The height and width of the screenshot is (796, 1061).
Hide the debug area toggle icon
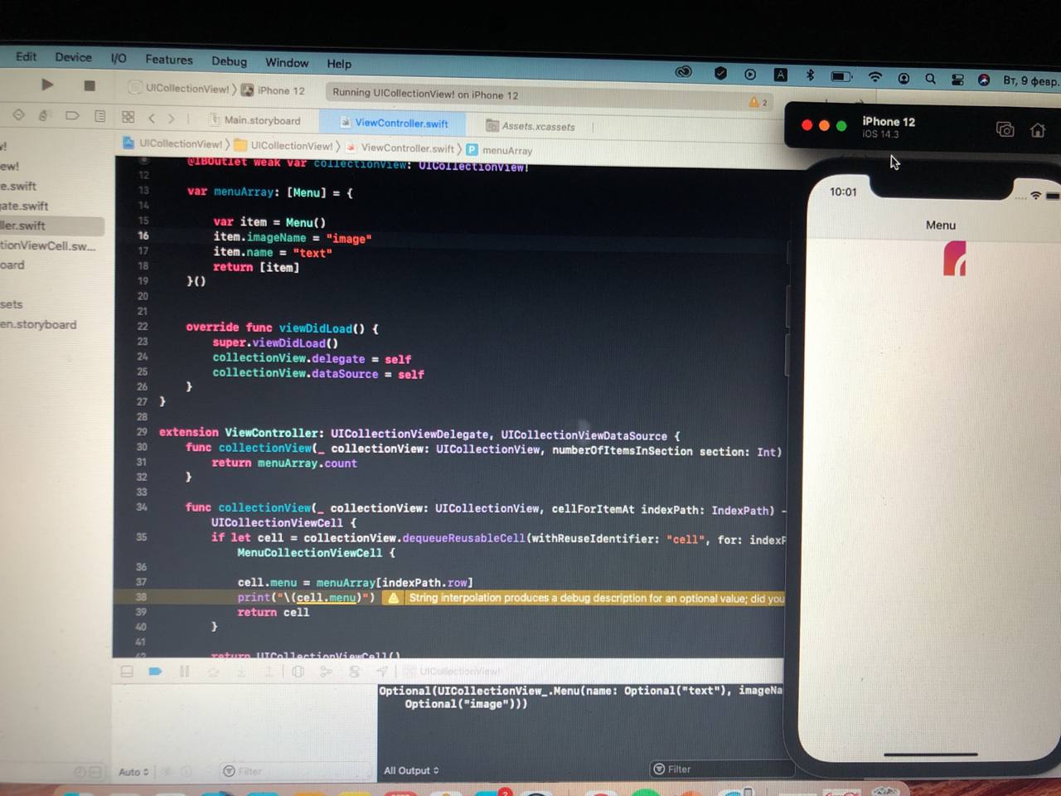[x=127, y=672]
